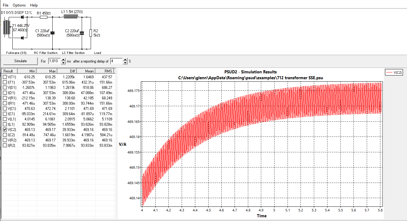Click the RC Filter Section label
Screen dimensions: 407x221
[x=46, y=53]
